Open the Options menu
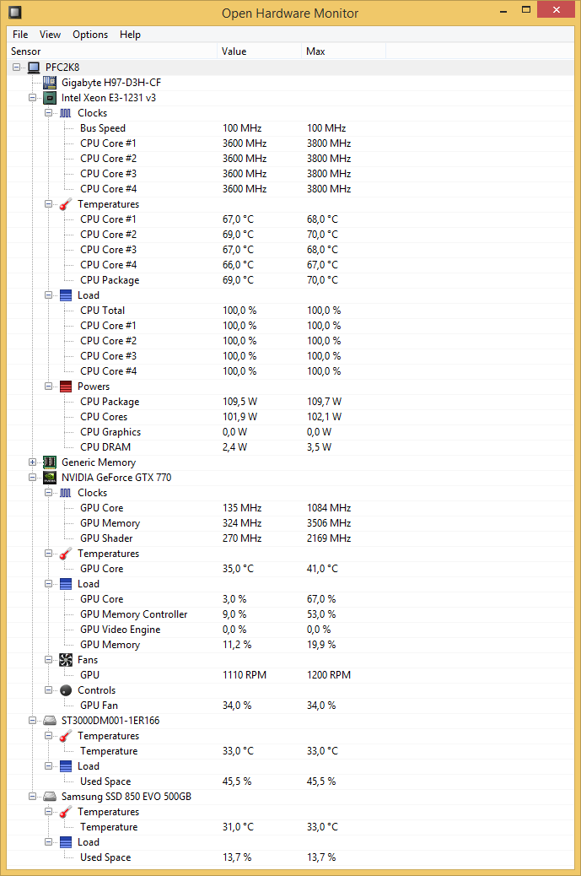This screenshot has width=581, height=876. coord(90,35)
